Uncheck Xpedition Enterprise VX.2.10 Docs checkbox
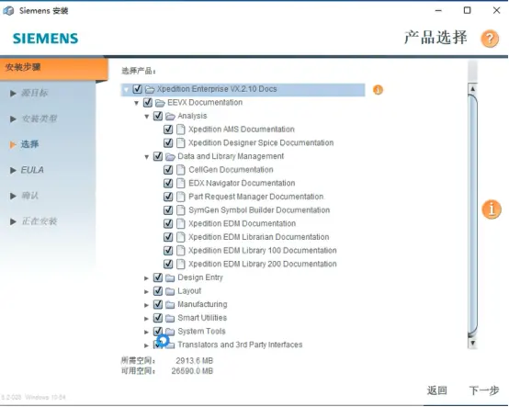The width and height of the screenshot is (509, 407). pos(138,89)
